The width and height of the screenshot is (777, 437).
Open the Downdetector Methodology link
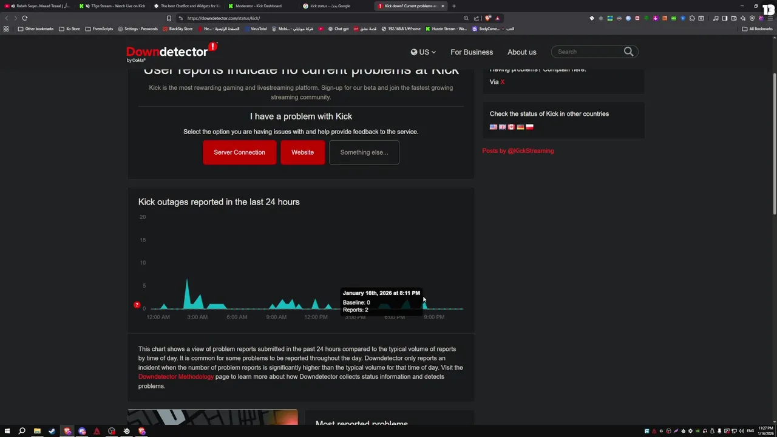176,377
